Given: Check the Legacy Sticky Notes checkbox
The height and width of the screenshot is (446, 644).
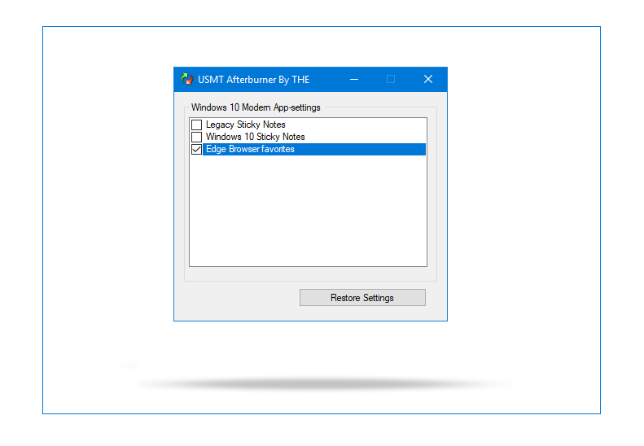Looking at the screenshot, I should click(x=197, y=125).
